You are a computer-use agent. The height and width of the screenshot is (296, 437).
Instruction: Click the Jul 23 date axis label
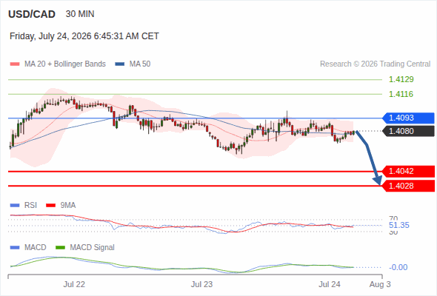tap(201, 285)
